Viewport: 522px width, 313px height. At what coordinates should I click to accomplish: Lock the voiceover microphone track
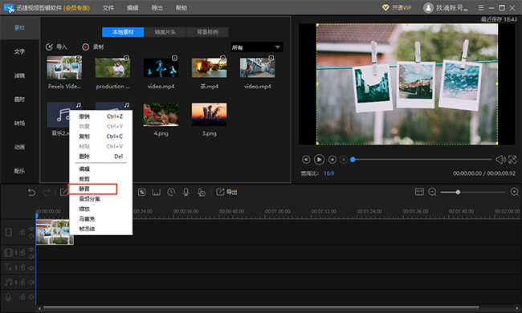[x=22, y=297]
